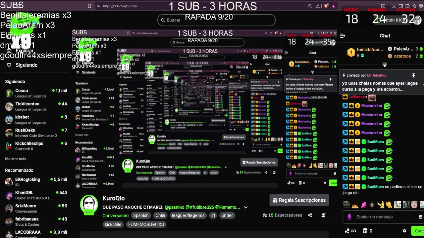424x238 pixels.
Task: Select the yellow waving smiley emote
Action: (389, 205)
